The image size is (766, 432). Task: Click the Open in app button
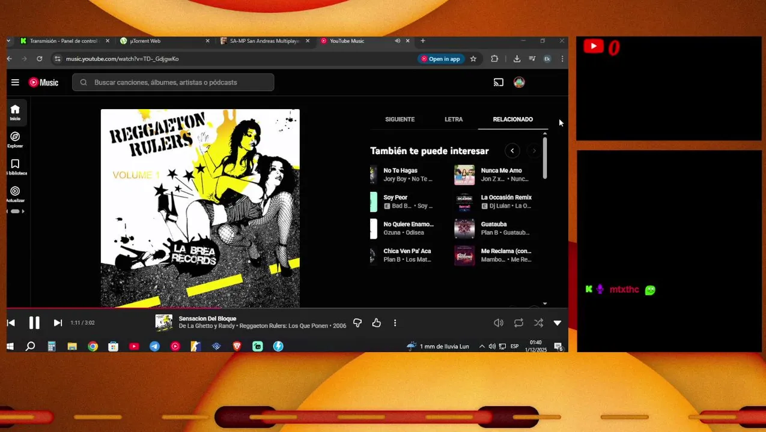coord(440,59)
